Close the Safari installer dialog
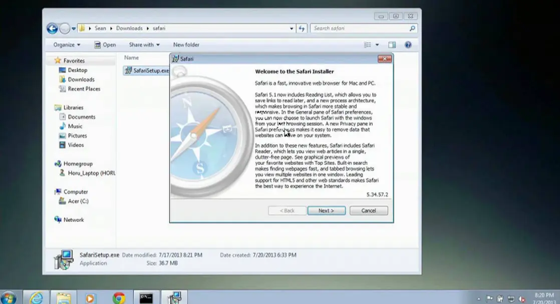The width and height of the screenshot is (560, 304). pyautogui.click(x=385, y=59)
